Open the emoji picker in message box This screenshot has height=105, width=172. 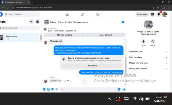tap(119, 89)
